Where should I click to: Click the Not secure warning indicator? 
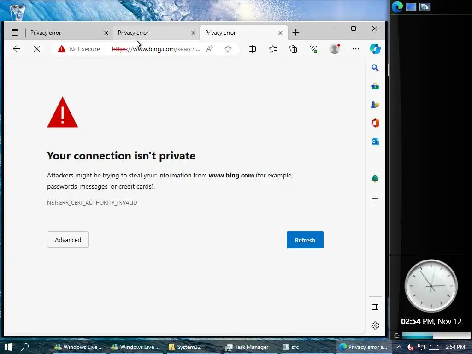[79, 49]
